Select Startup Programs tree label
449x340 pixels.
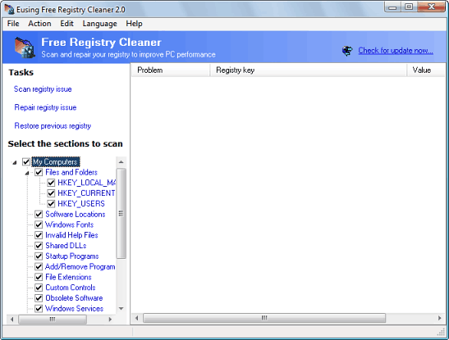[x=72, y=256]
